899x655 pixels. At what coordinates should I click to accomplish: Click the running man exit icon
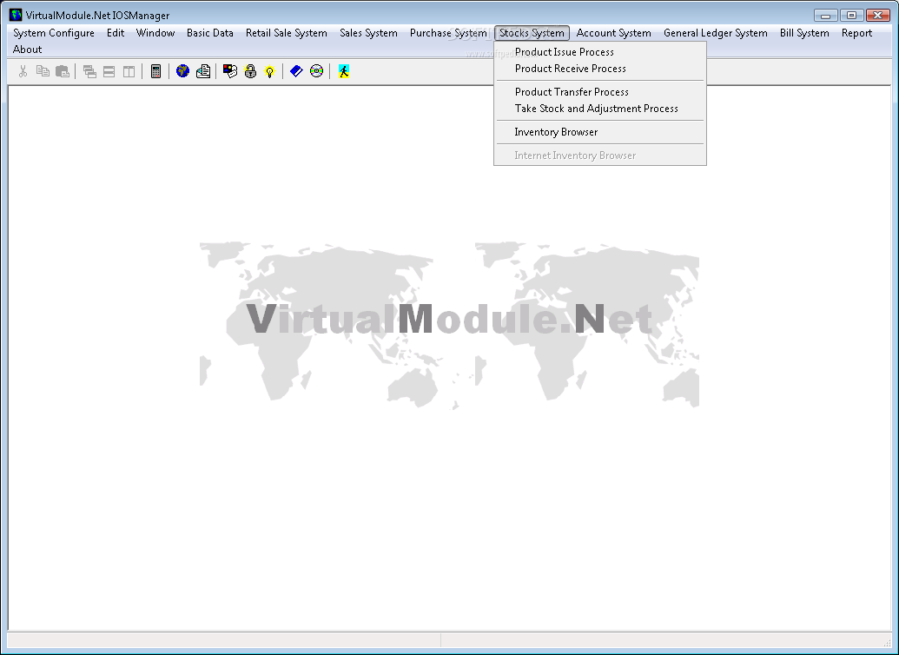343,71
